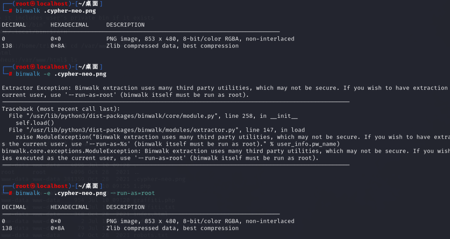
Task: Click the skull icon in the first prompt
Action: click(32, 4)
